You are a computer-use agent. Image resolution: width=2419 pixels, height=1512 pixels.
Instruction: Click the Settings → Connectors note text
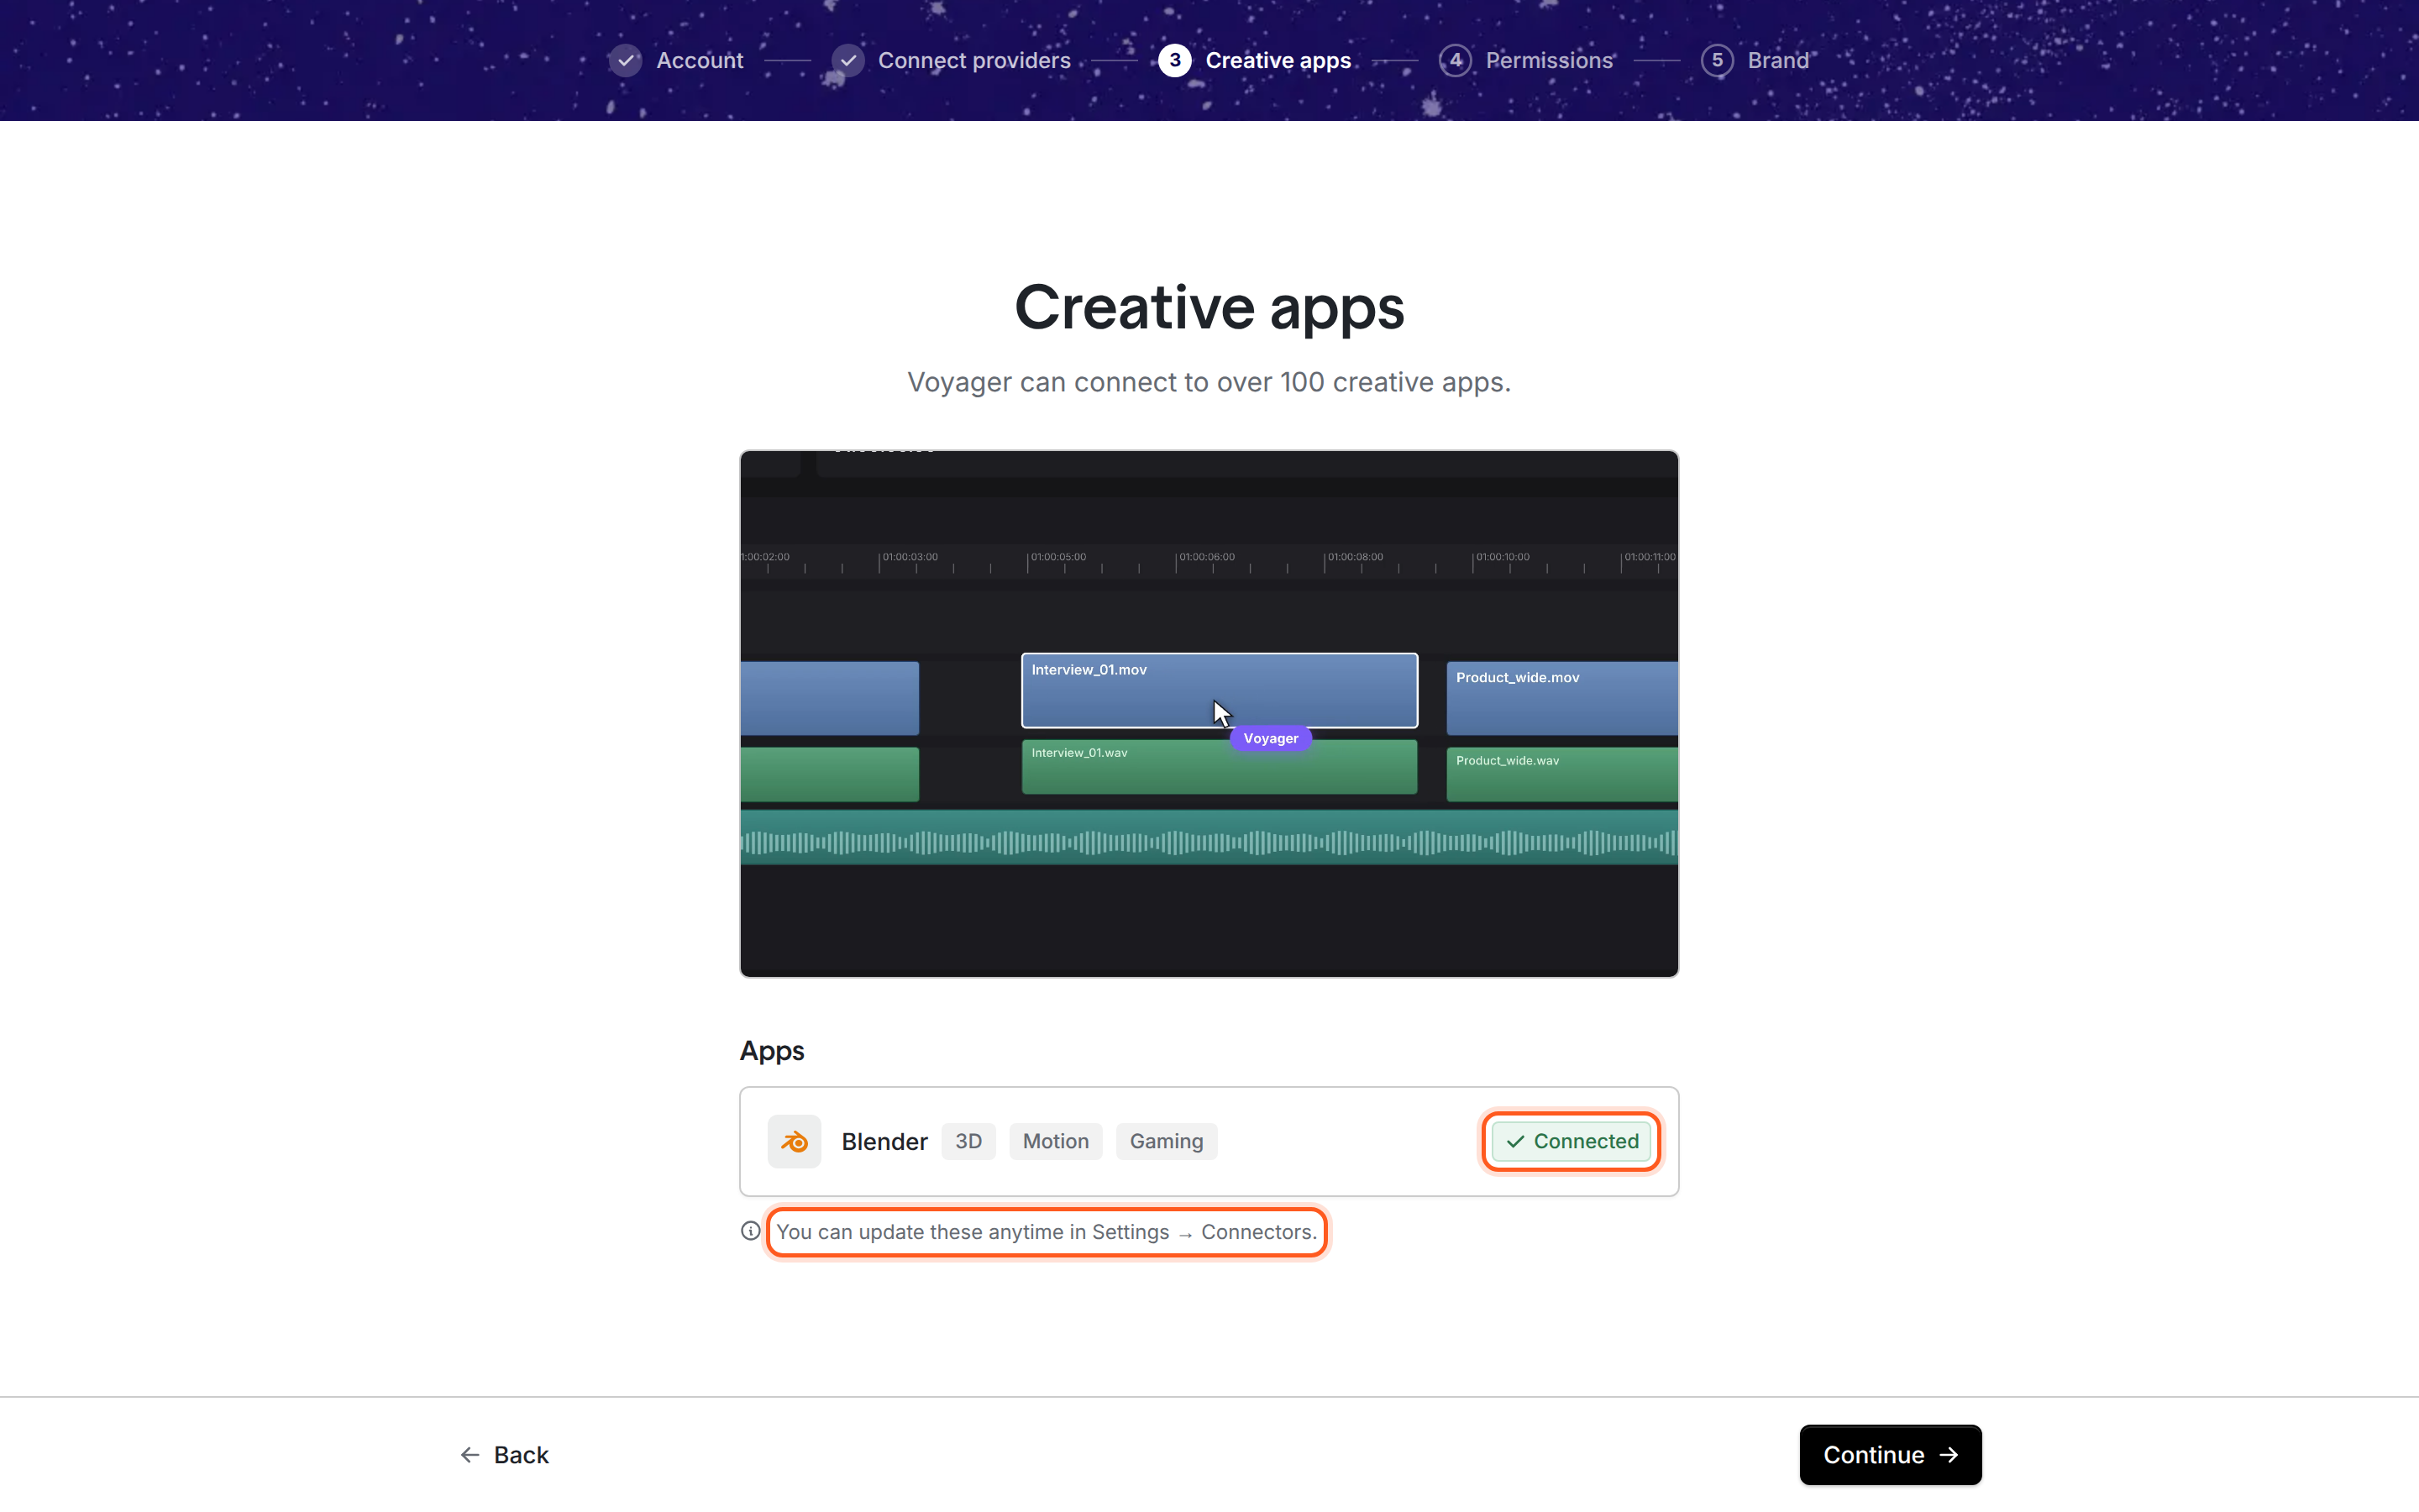point(1047,1232)
